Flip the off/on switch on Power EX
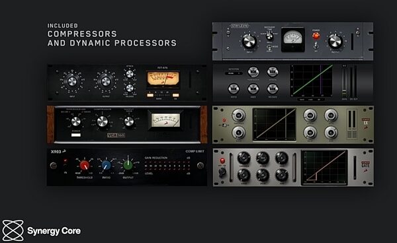The height and width of the screenshot is (243, 397). [224, 125]
